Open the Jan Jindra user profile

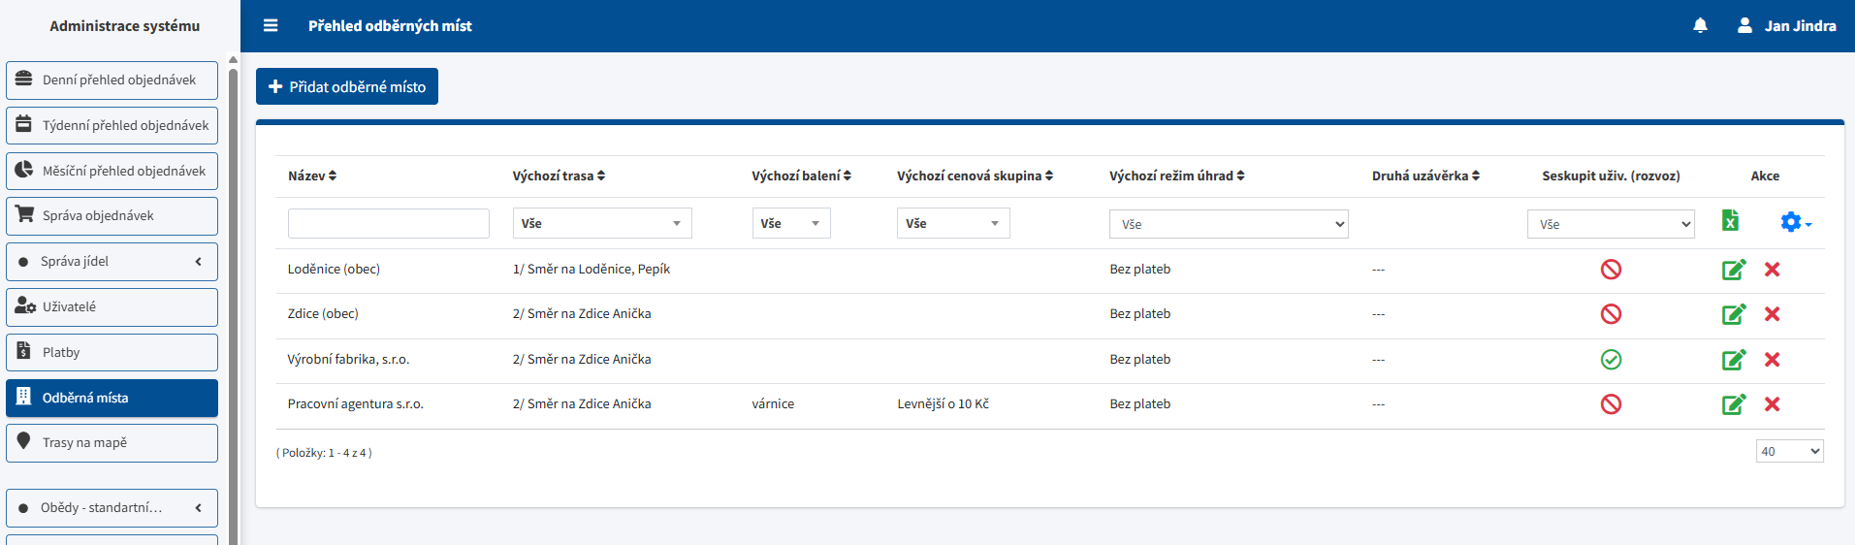click(x=1786, y=26)
